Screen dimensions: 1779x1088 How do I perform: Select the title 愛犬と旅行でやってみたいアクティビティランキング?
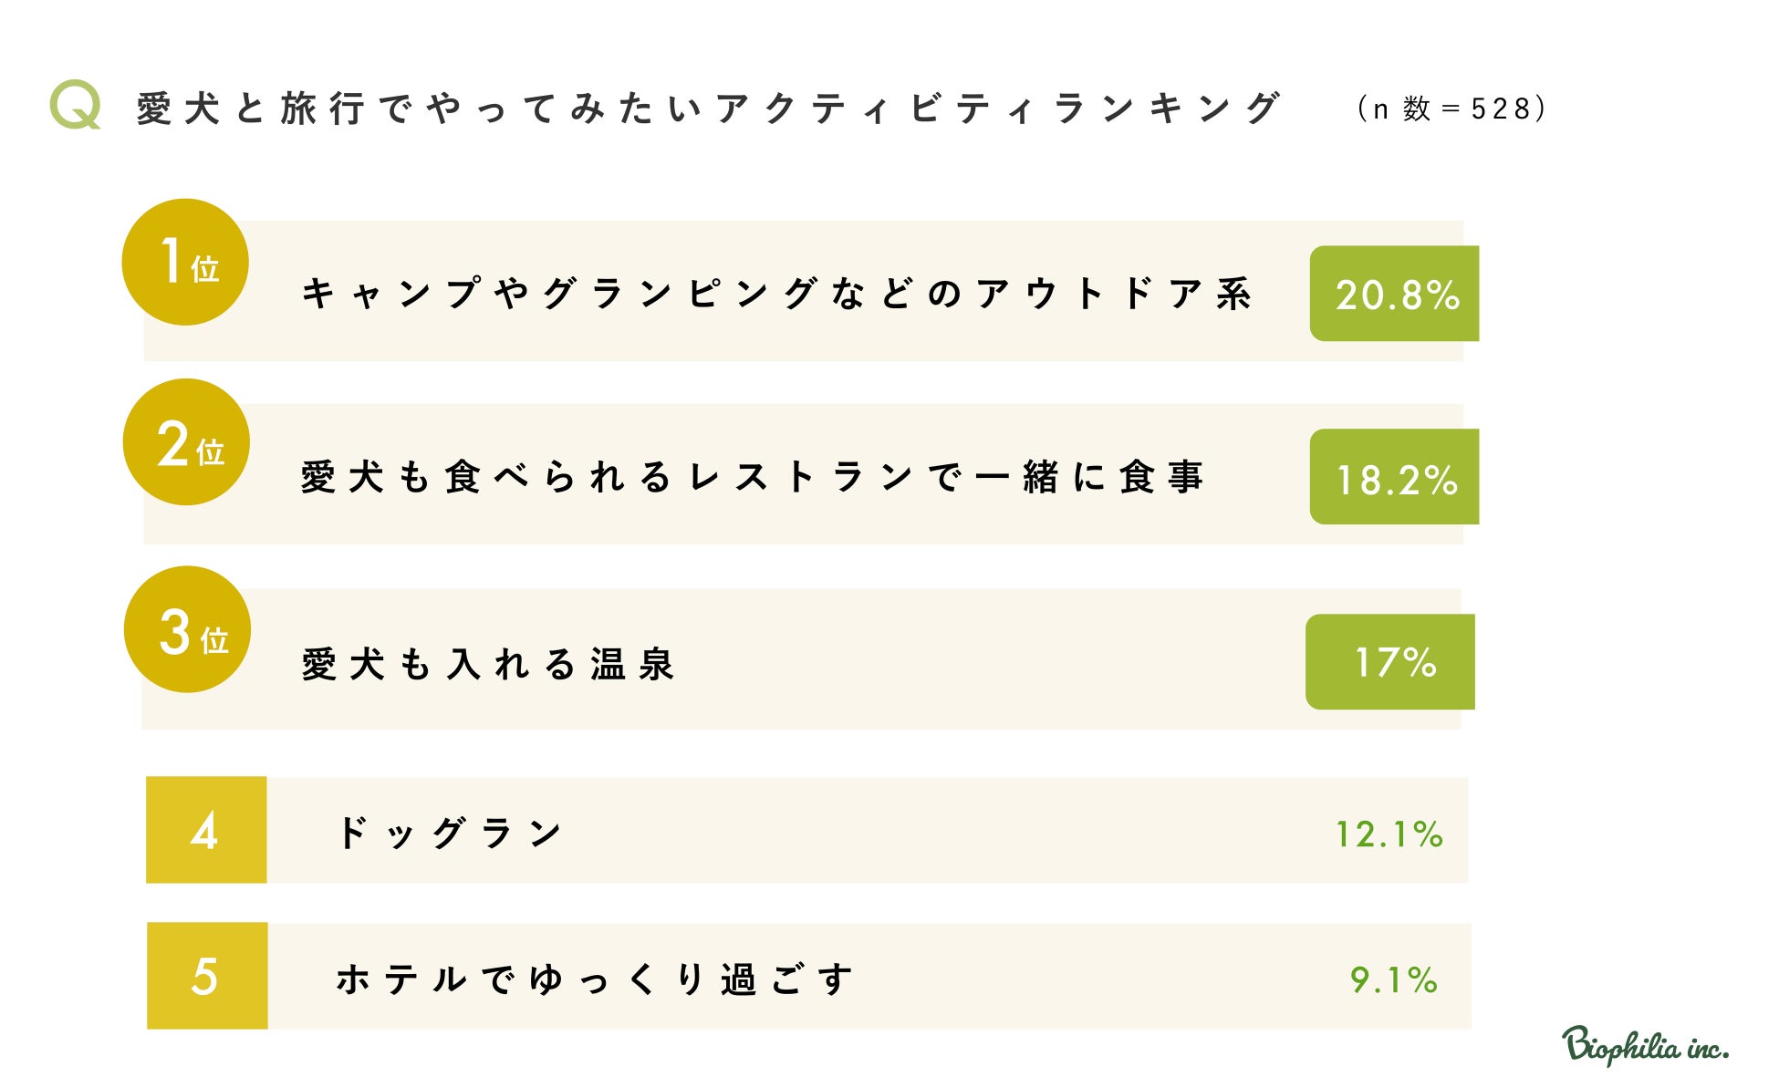tap(709, 109)
